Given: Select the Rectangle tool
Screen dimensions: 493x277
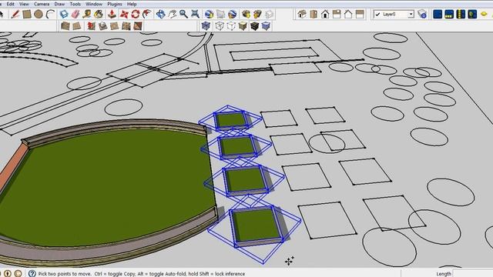Looking at the screenshot, I should 27,14.
